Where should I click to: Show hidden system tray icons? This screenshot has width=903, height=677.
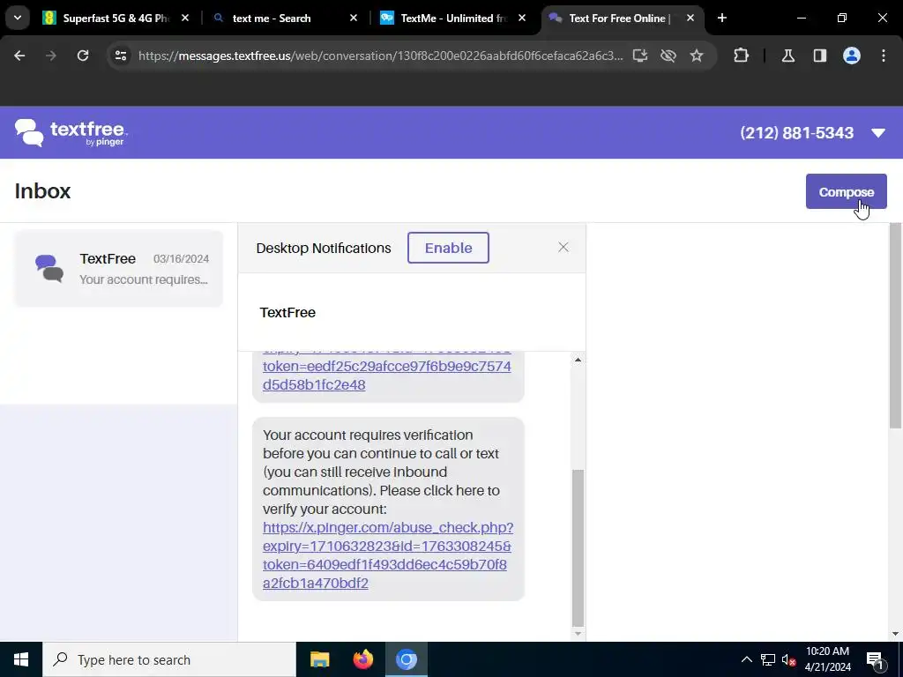(746, 659)
